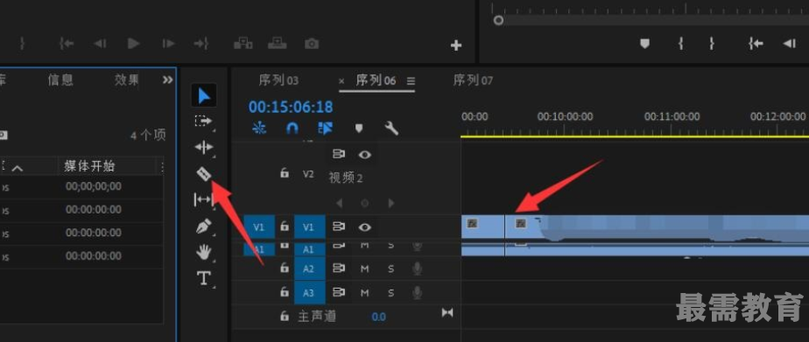
Task: Choose the Pen tool
Action: point(204,227)
